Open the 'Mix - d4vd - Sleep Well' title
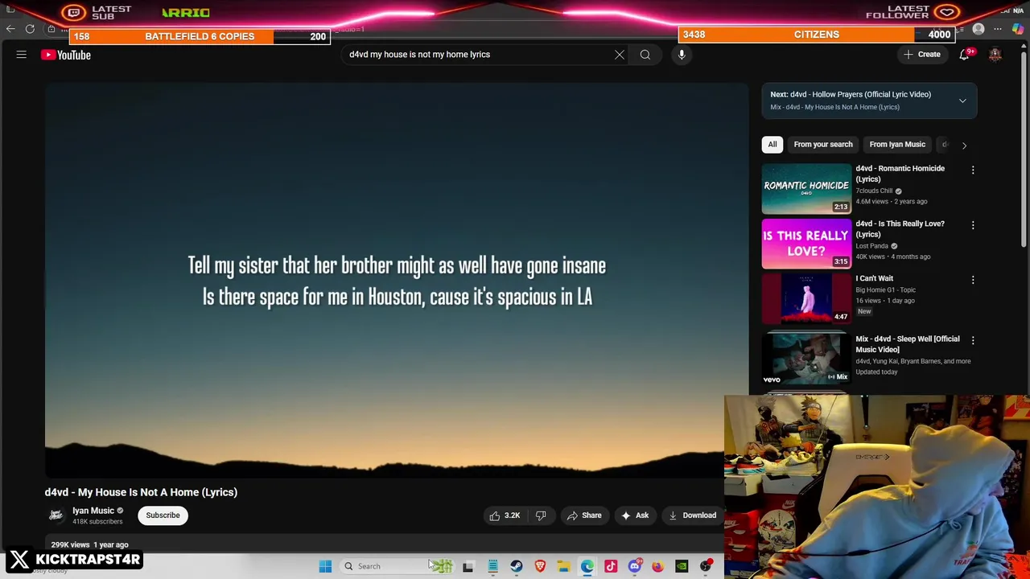This screenshot has height=579, width=1030. tap(907, 344)
